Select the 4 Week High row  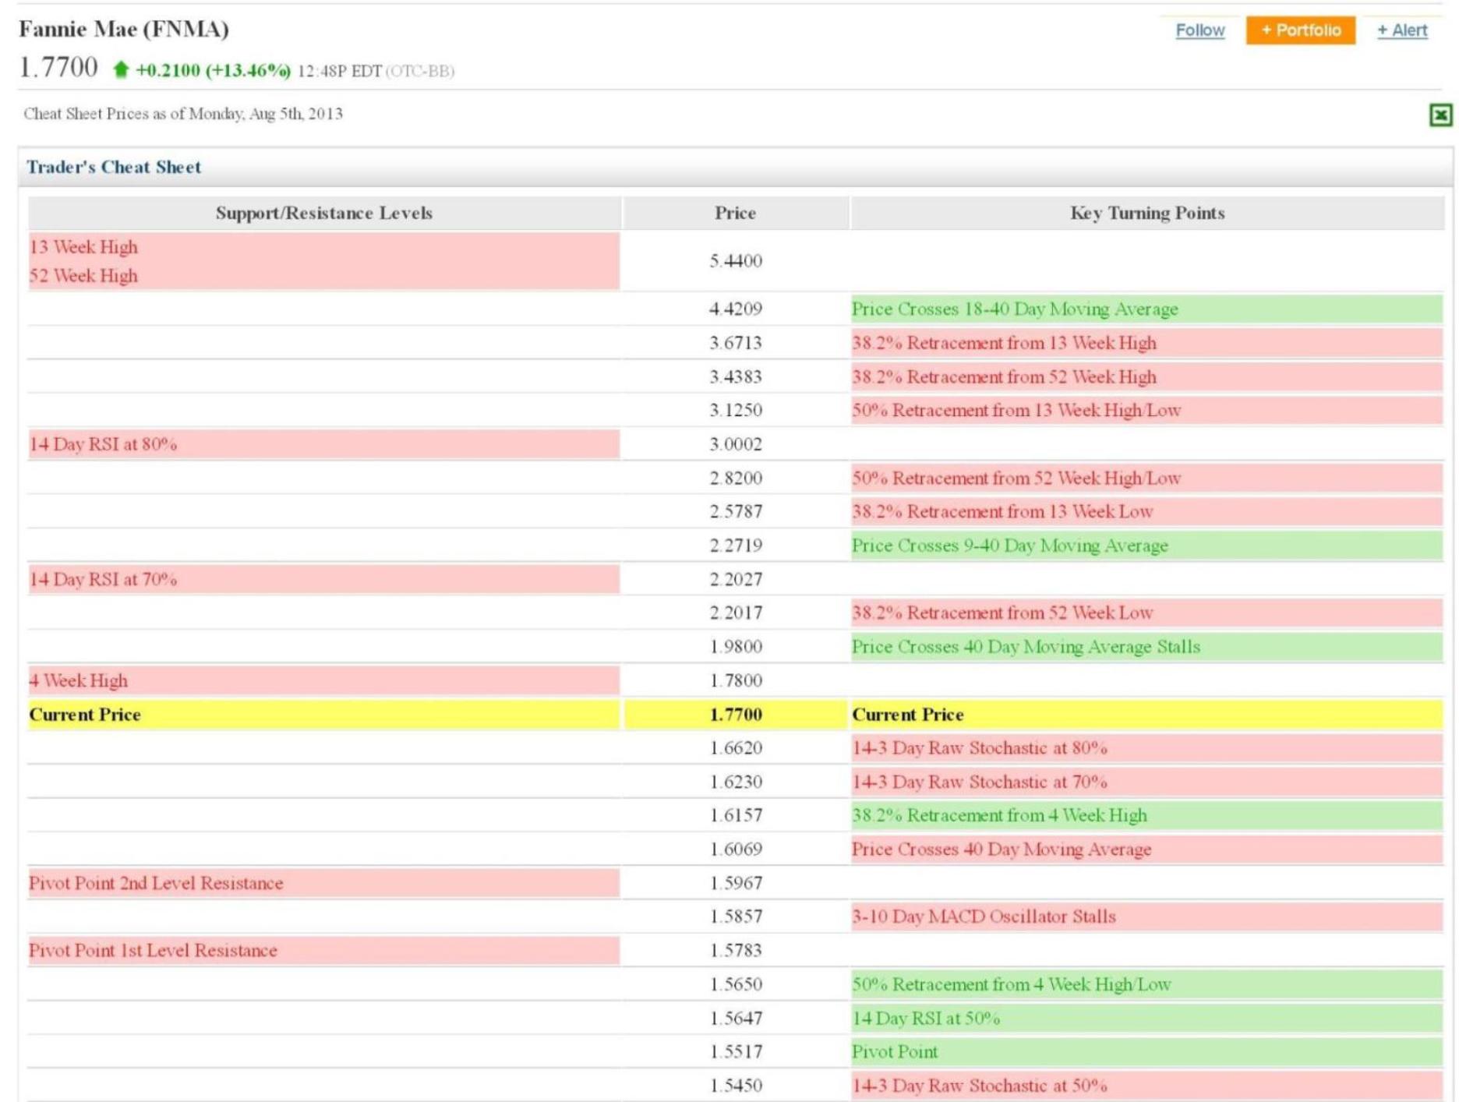point(78,680)
